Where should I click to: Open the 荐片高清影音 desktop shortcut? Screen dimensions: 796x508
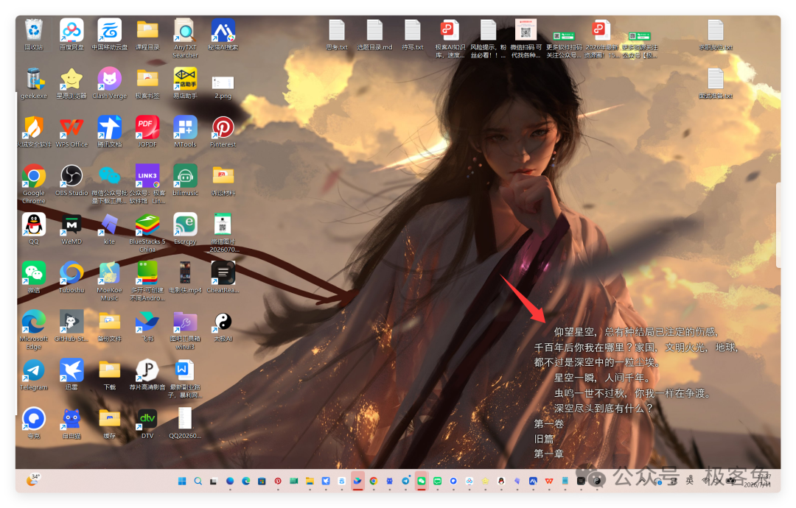point(147,375)
